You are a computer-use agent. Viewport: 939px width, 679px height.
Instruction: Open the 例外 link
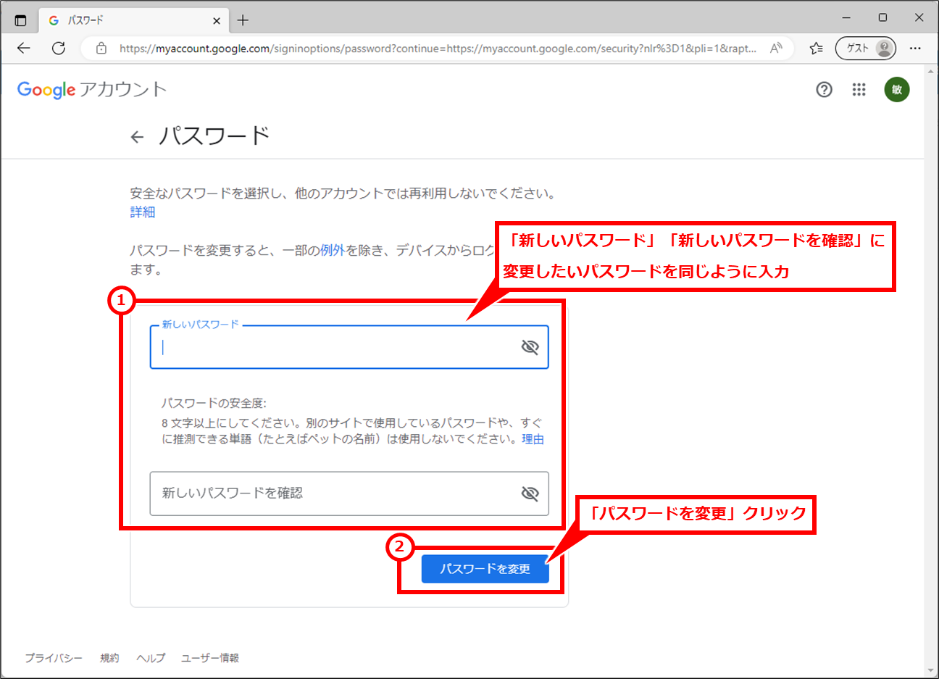[x=333, y=251]
